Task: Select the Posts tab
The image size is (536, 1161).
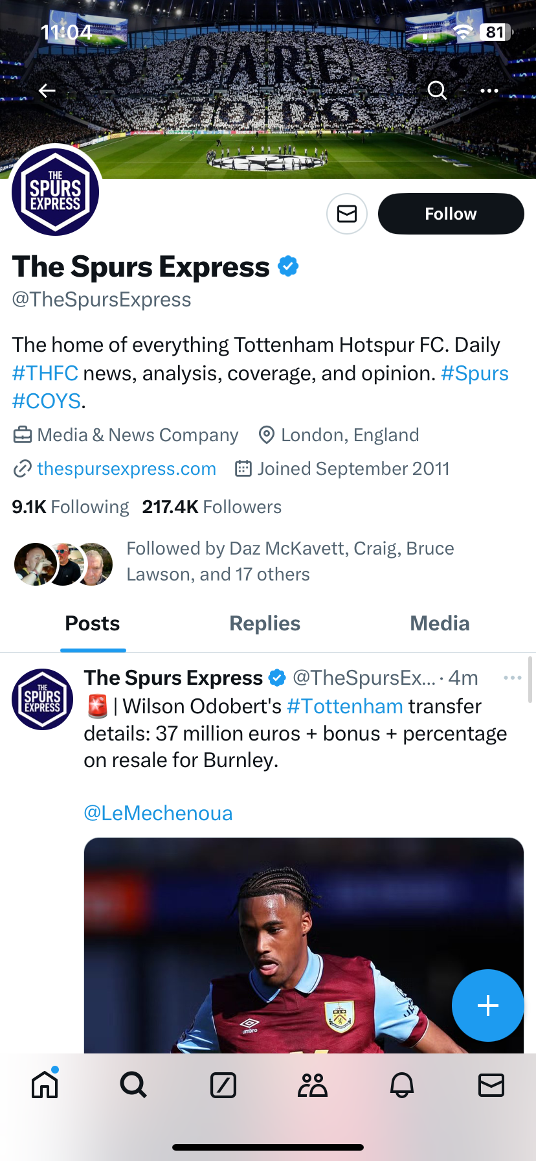Action: pos(93,623)
